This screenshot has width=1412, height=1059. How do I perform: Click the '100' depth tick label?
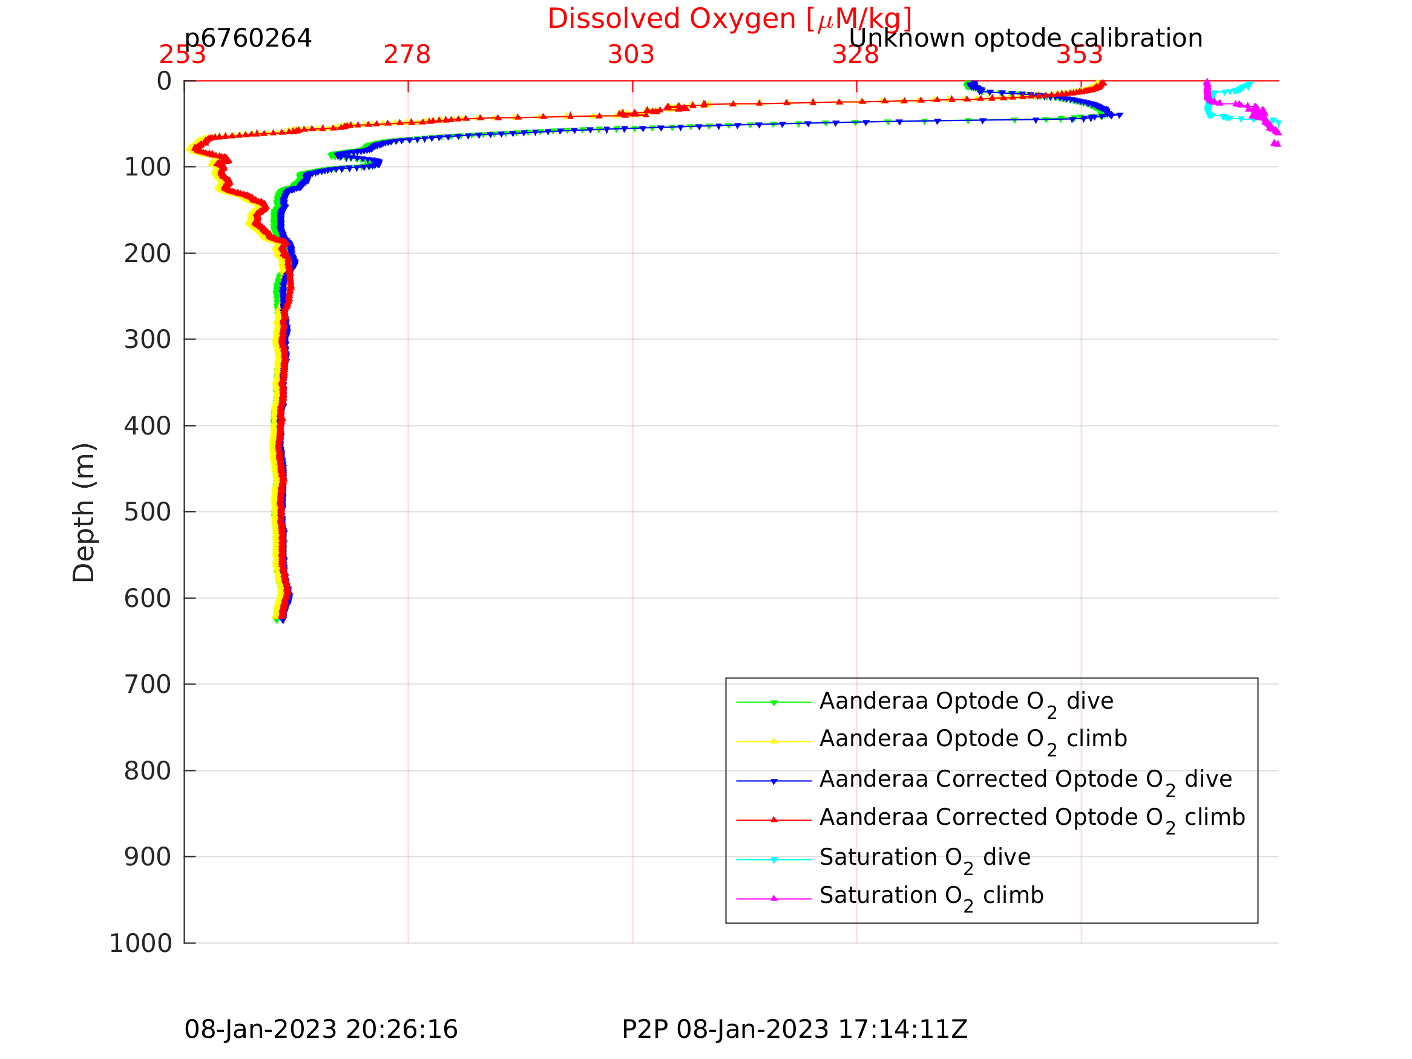pos(148,167)
